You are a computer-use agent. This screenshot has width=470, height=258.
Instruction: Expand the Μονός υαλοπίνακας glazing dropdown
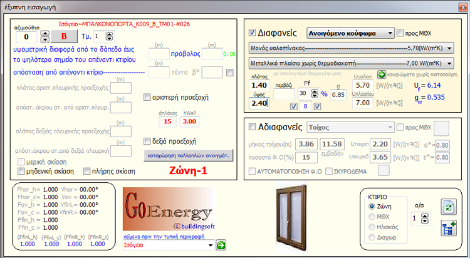(x=451, y=48)
